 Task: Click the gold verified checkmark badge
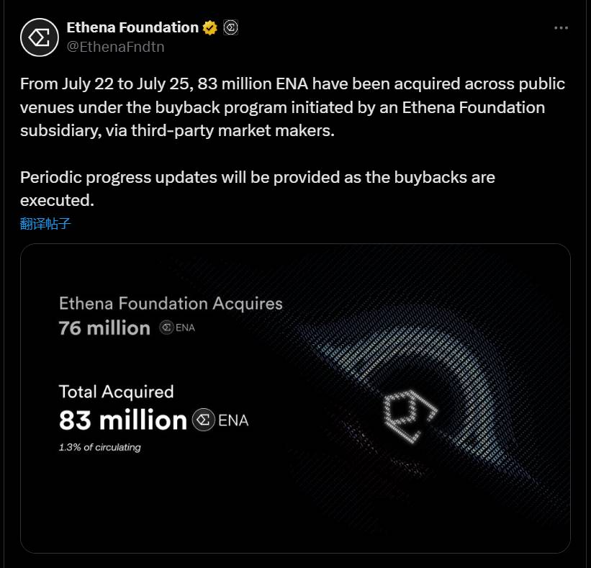(x=210, y=28)
